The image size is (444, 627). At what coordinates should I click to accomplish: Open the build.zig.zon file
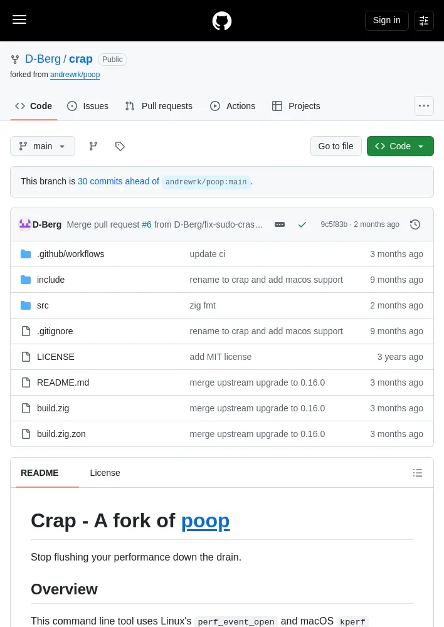(x=61, y=434)
